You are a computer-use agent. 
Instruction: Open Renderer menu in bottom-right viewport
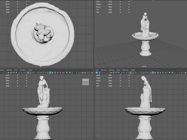click(x=125, y=70)
